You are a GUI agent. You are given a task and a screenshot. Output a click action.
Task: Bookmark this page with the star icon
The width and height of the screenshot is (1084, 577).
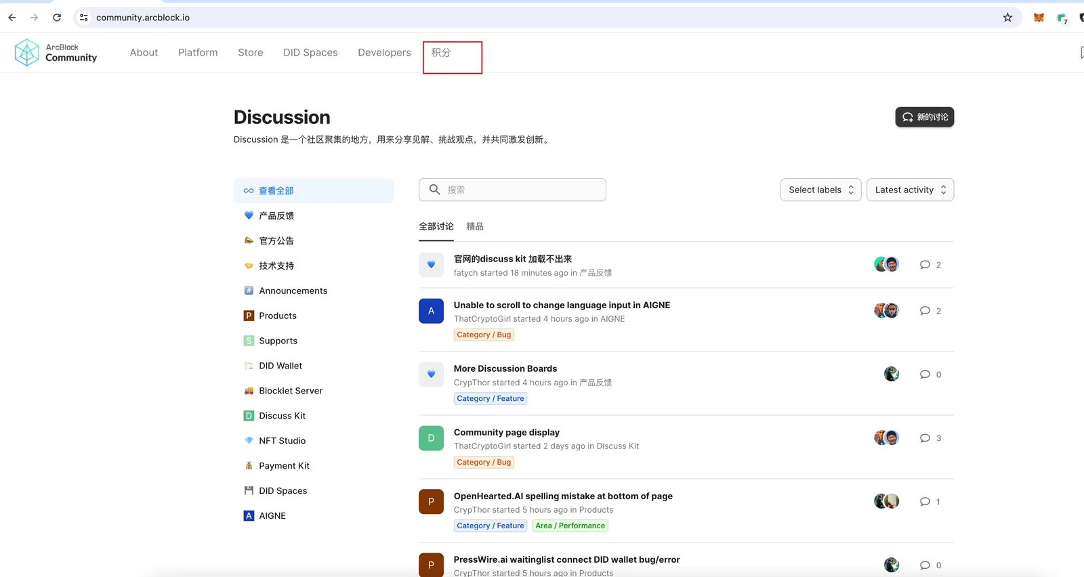point(1007,18)
